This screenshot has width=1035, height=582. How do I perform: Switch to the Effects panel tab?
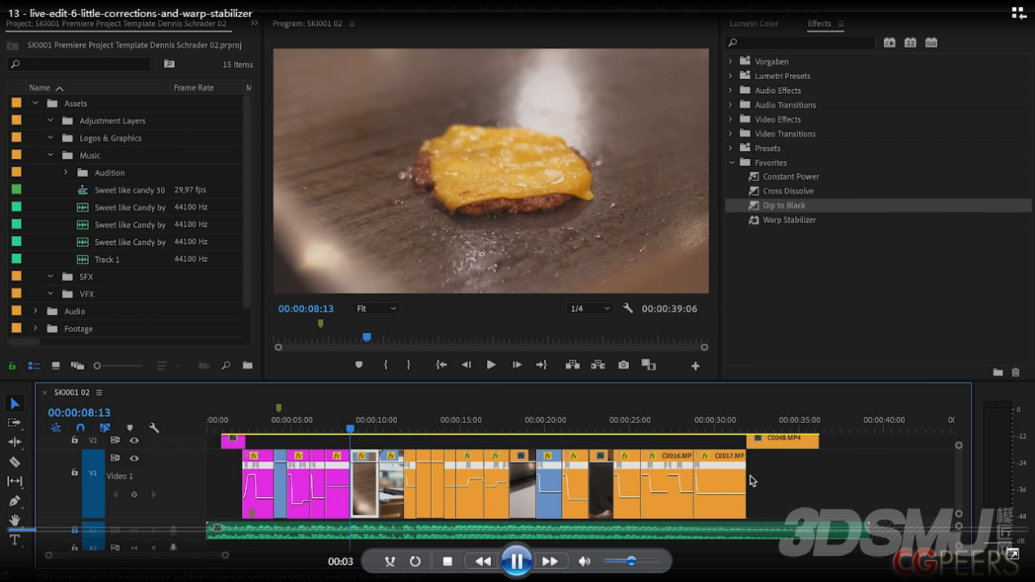(x=819, y=24)
